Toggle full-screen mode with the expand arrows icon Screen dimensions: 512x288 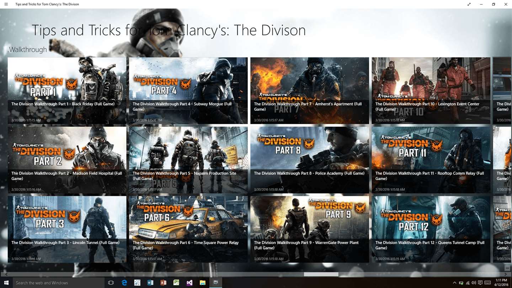[x=469, y=4]
